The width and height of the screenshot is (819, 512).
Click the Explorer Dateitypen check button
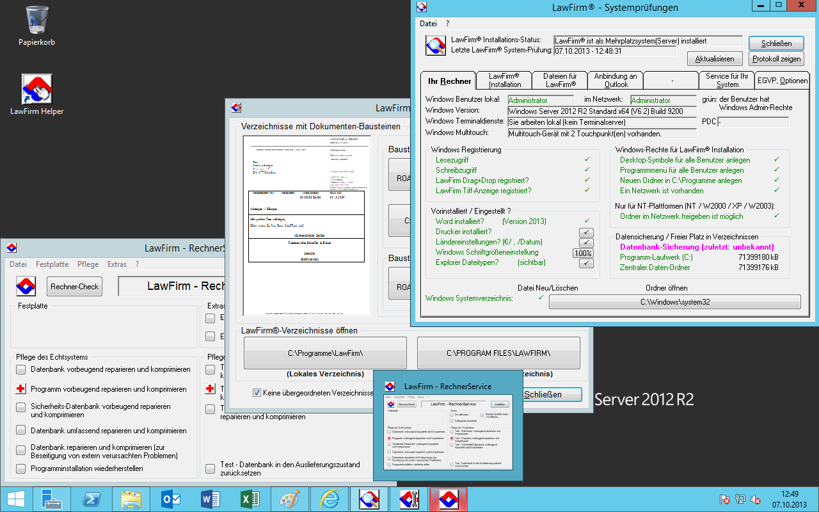[x=586, y=263]
